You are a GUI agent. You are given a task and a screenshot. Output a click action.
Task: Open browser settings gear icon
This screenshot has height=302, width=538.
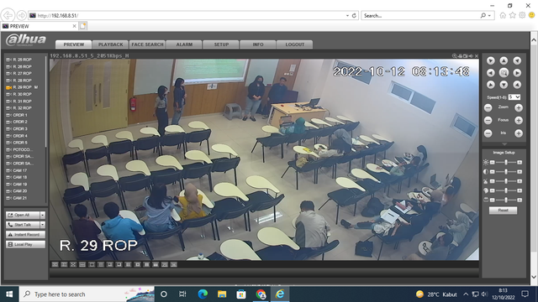click(x=522, y=15)
